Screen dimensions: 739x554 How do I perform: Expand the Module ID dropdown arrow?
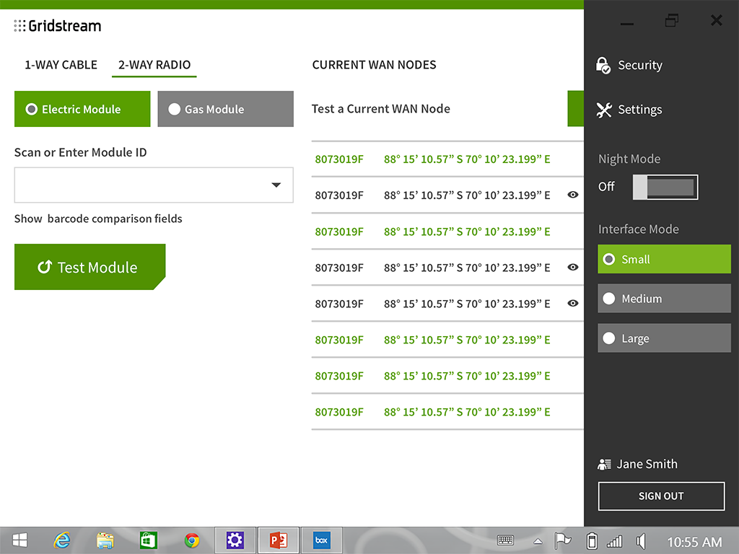click(276, 185)
